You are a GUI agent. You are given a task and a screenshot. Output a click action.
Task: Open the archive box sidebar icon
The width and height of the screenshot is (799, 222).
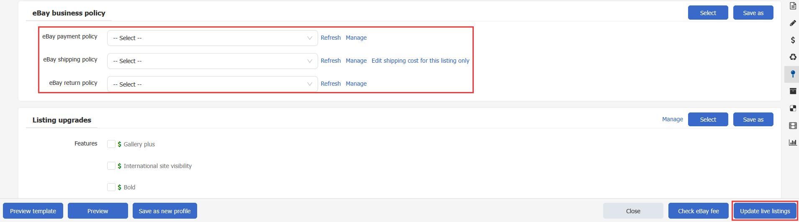point(793,91)
